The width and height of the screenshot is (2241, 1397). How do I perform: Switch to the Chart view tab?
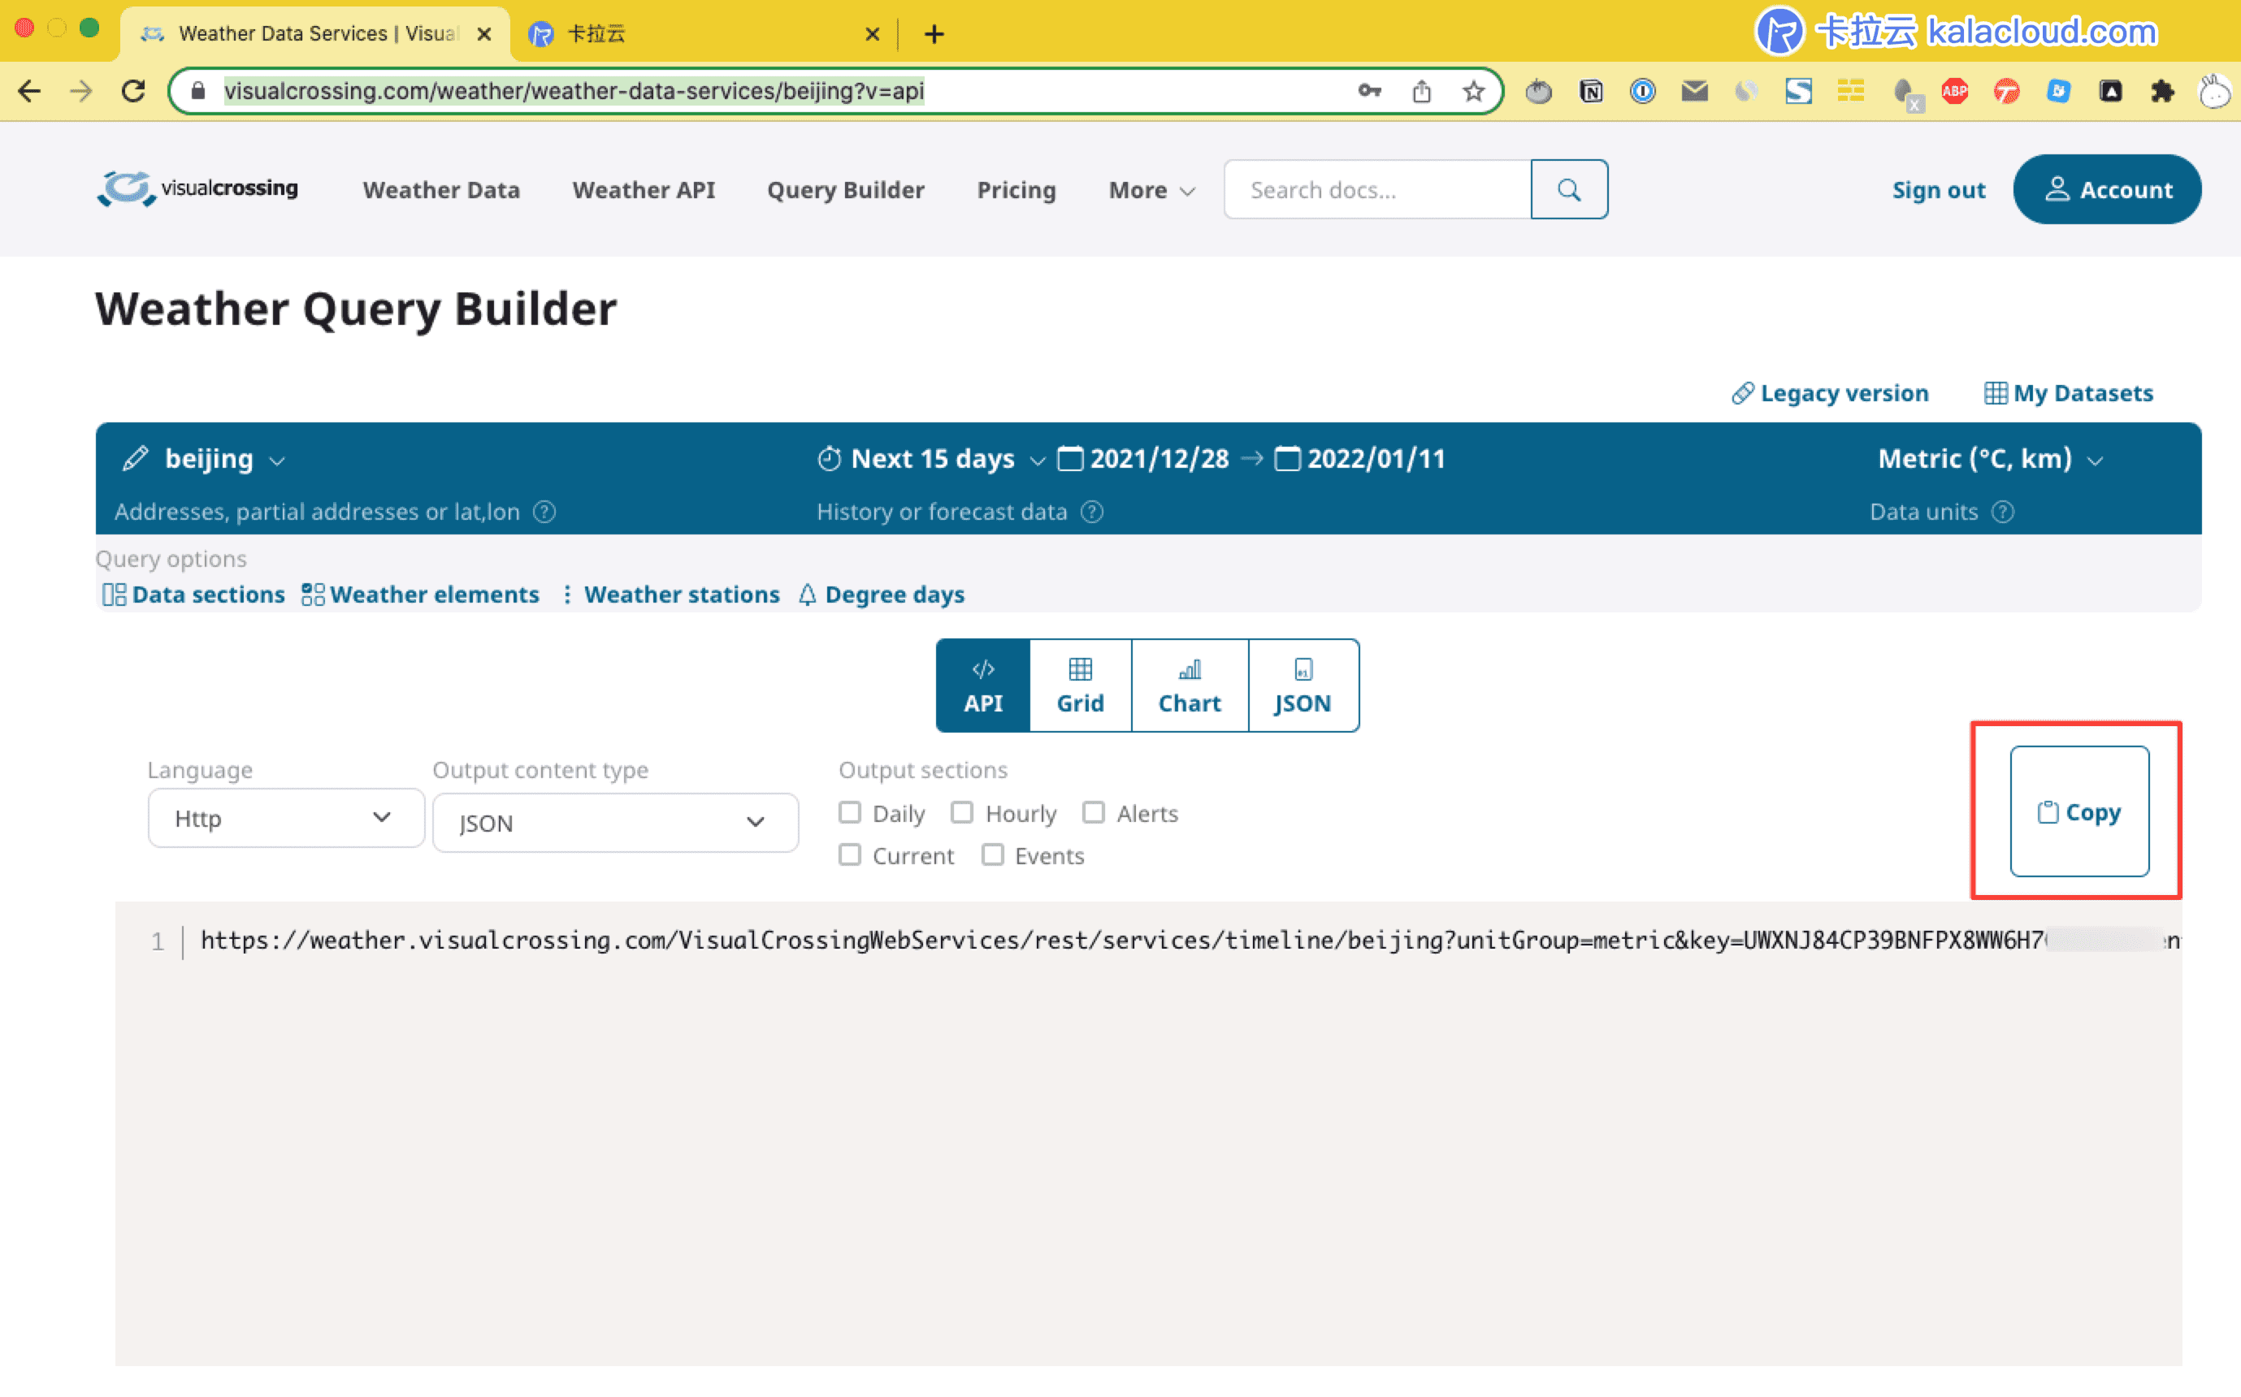pyautogui.click(x=1189, y=686)
